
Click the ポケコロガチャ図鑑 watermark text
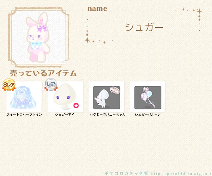[126, 174]
